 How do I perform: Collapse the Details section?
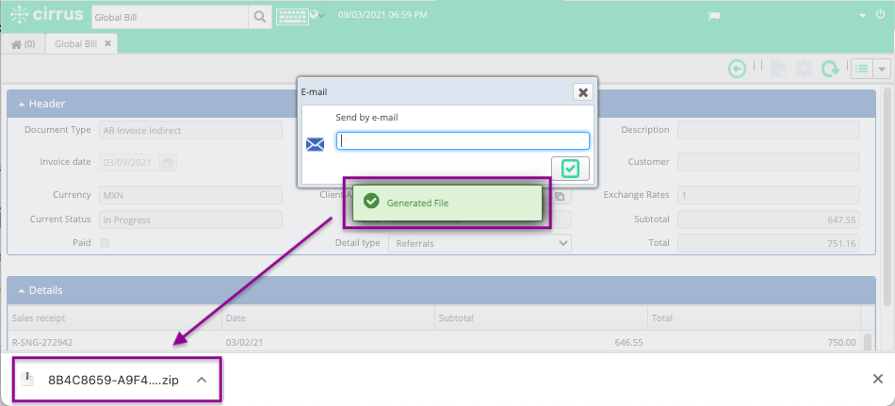click(21, 291)
